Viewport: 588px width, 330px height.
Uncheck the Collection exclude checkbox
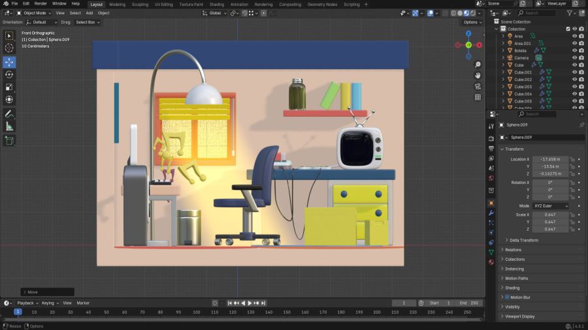tap(568, 29)
